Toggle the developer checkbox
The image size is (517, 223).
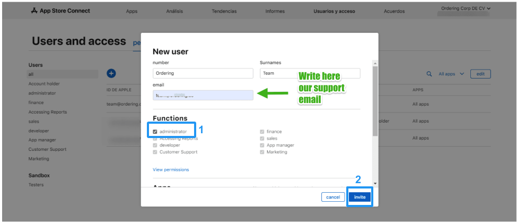point(155,145)
